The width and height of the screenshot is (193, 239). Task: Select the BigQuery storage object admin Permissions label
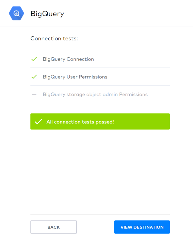click(x=95, y=95)
